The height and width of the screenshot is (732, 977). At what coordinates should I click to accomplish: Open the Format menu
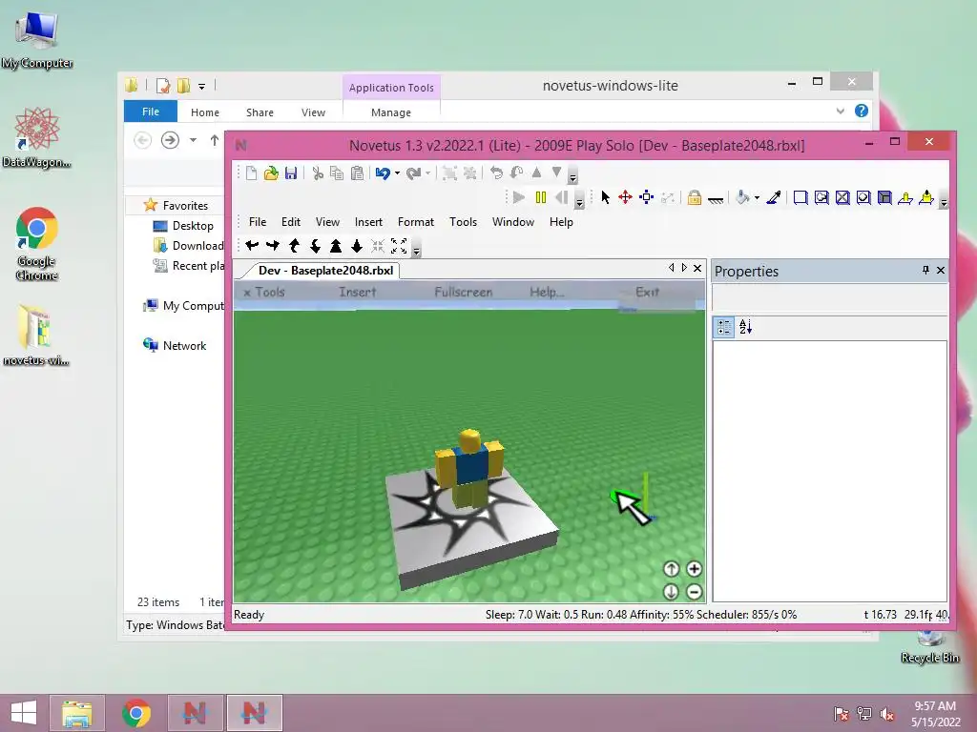(416, 221)
